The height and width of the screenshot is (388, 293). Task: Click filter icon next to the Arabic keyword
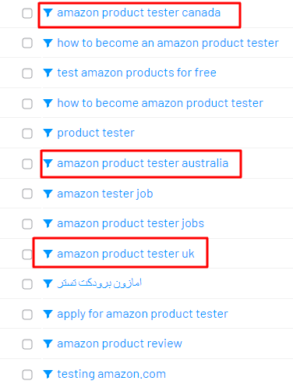coord(48,283)
